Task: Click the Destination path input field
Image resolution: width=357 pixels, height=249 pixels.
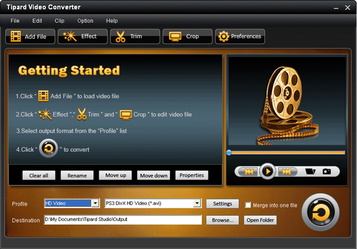Action: (x=123, y=220)
